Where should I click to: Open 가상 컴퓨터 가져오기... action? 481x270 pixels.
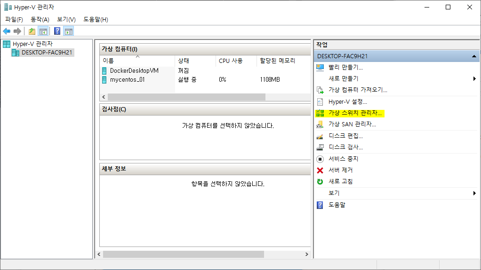click(x=358, y=90)
